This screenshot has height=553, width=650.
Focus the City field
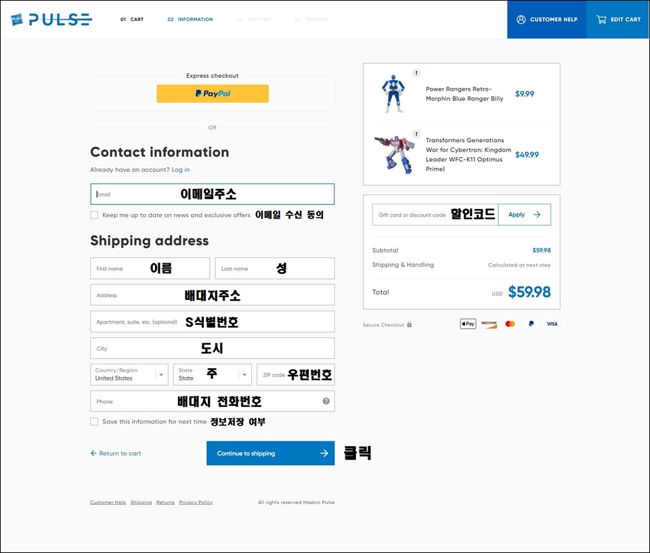[212, 348]
